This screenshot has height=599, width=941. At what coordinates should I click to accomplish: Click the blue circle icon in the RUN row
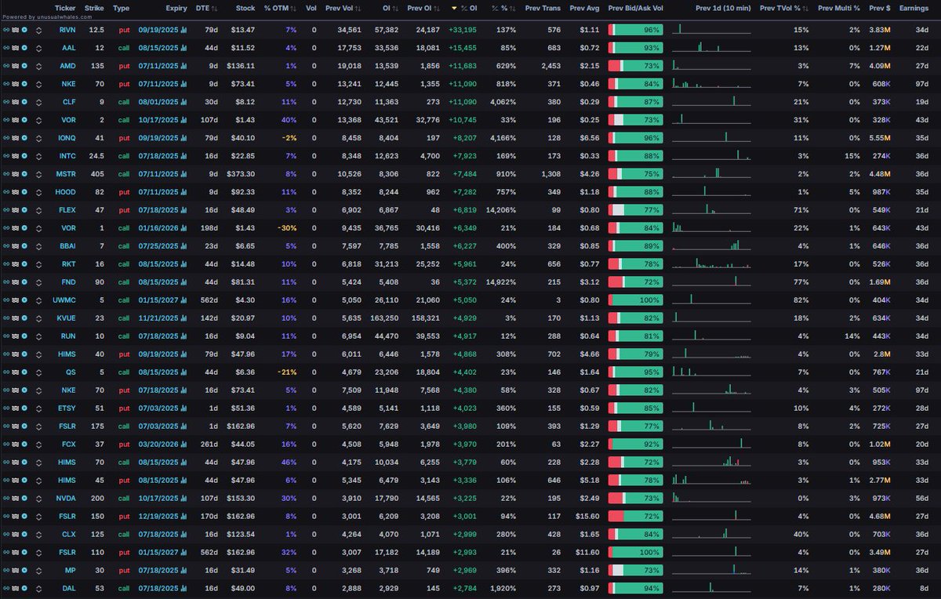[24, 336]
